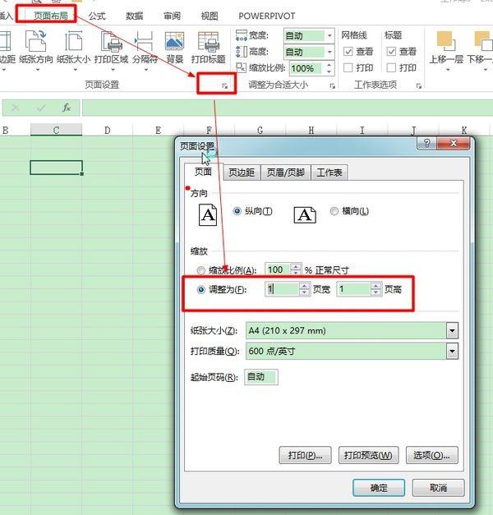Confirm with the 确定 button
493x515 pixels.
coord(379,488)
